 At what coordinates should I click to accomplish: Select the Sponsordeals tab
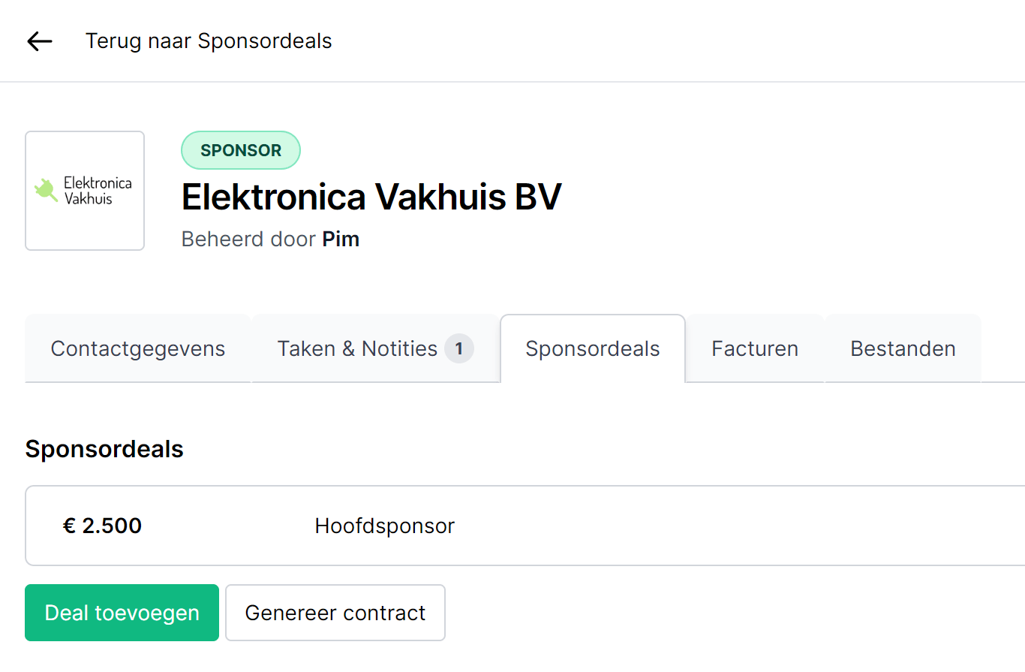[593, 348]
